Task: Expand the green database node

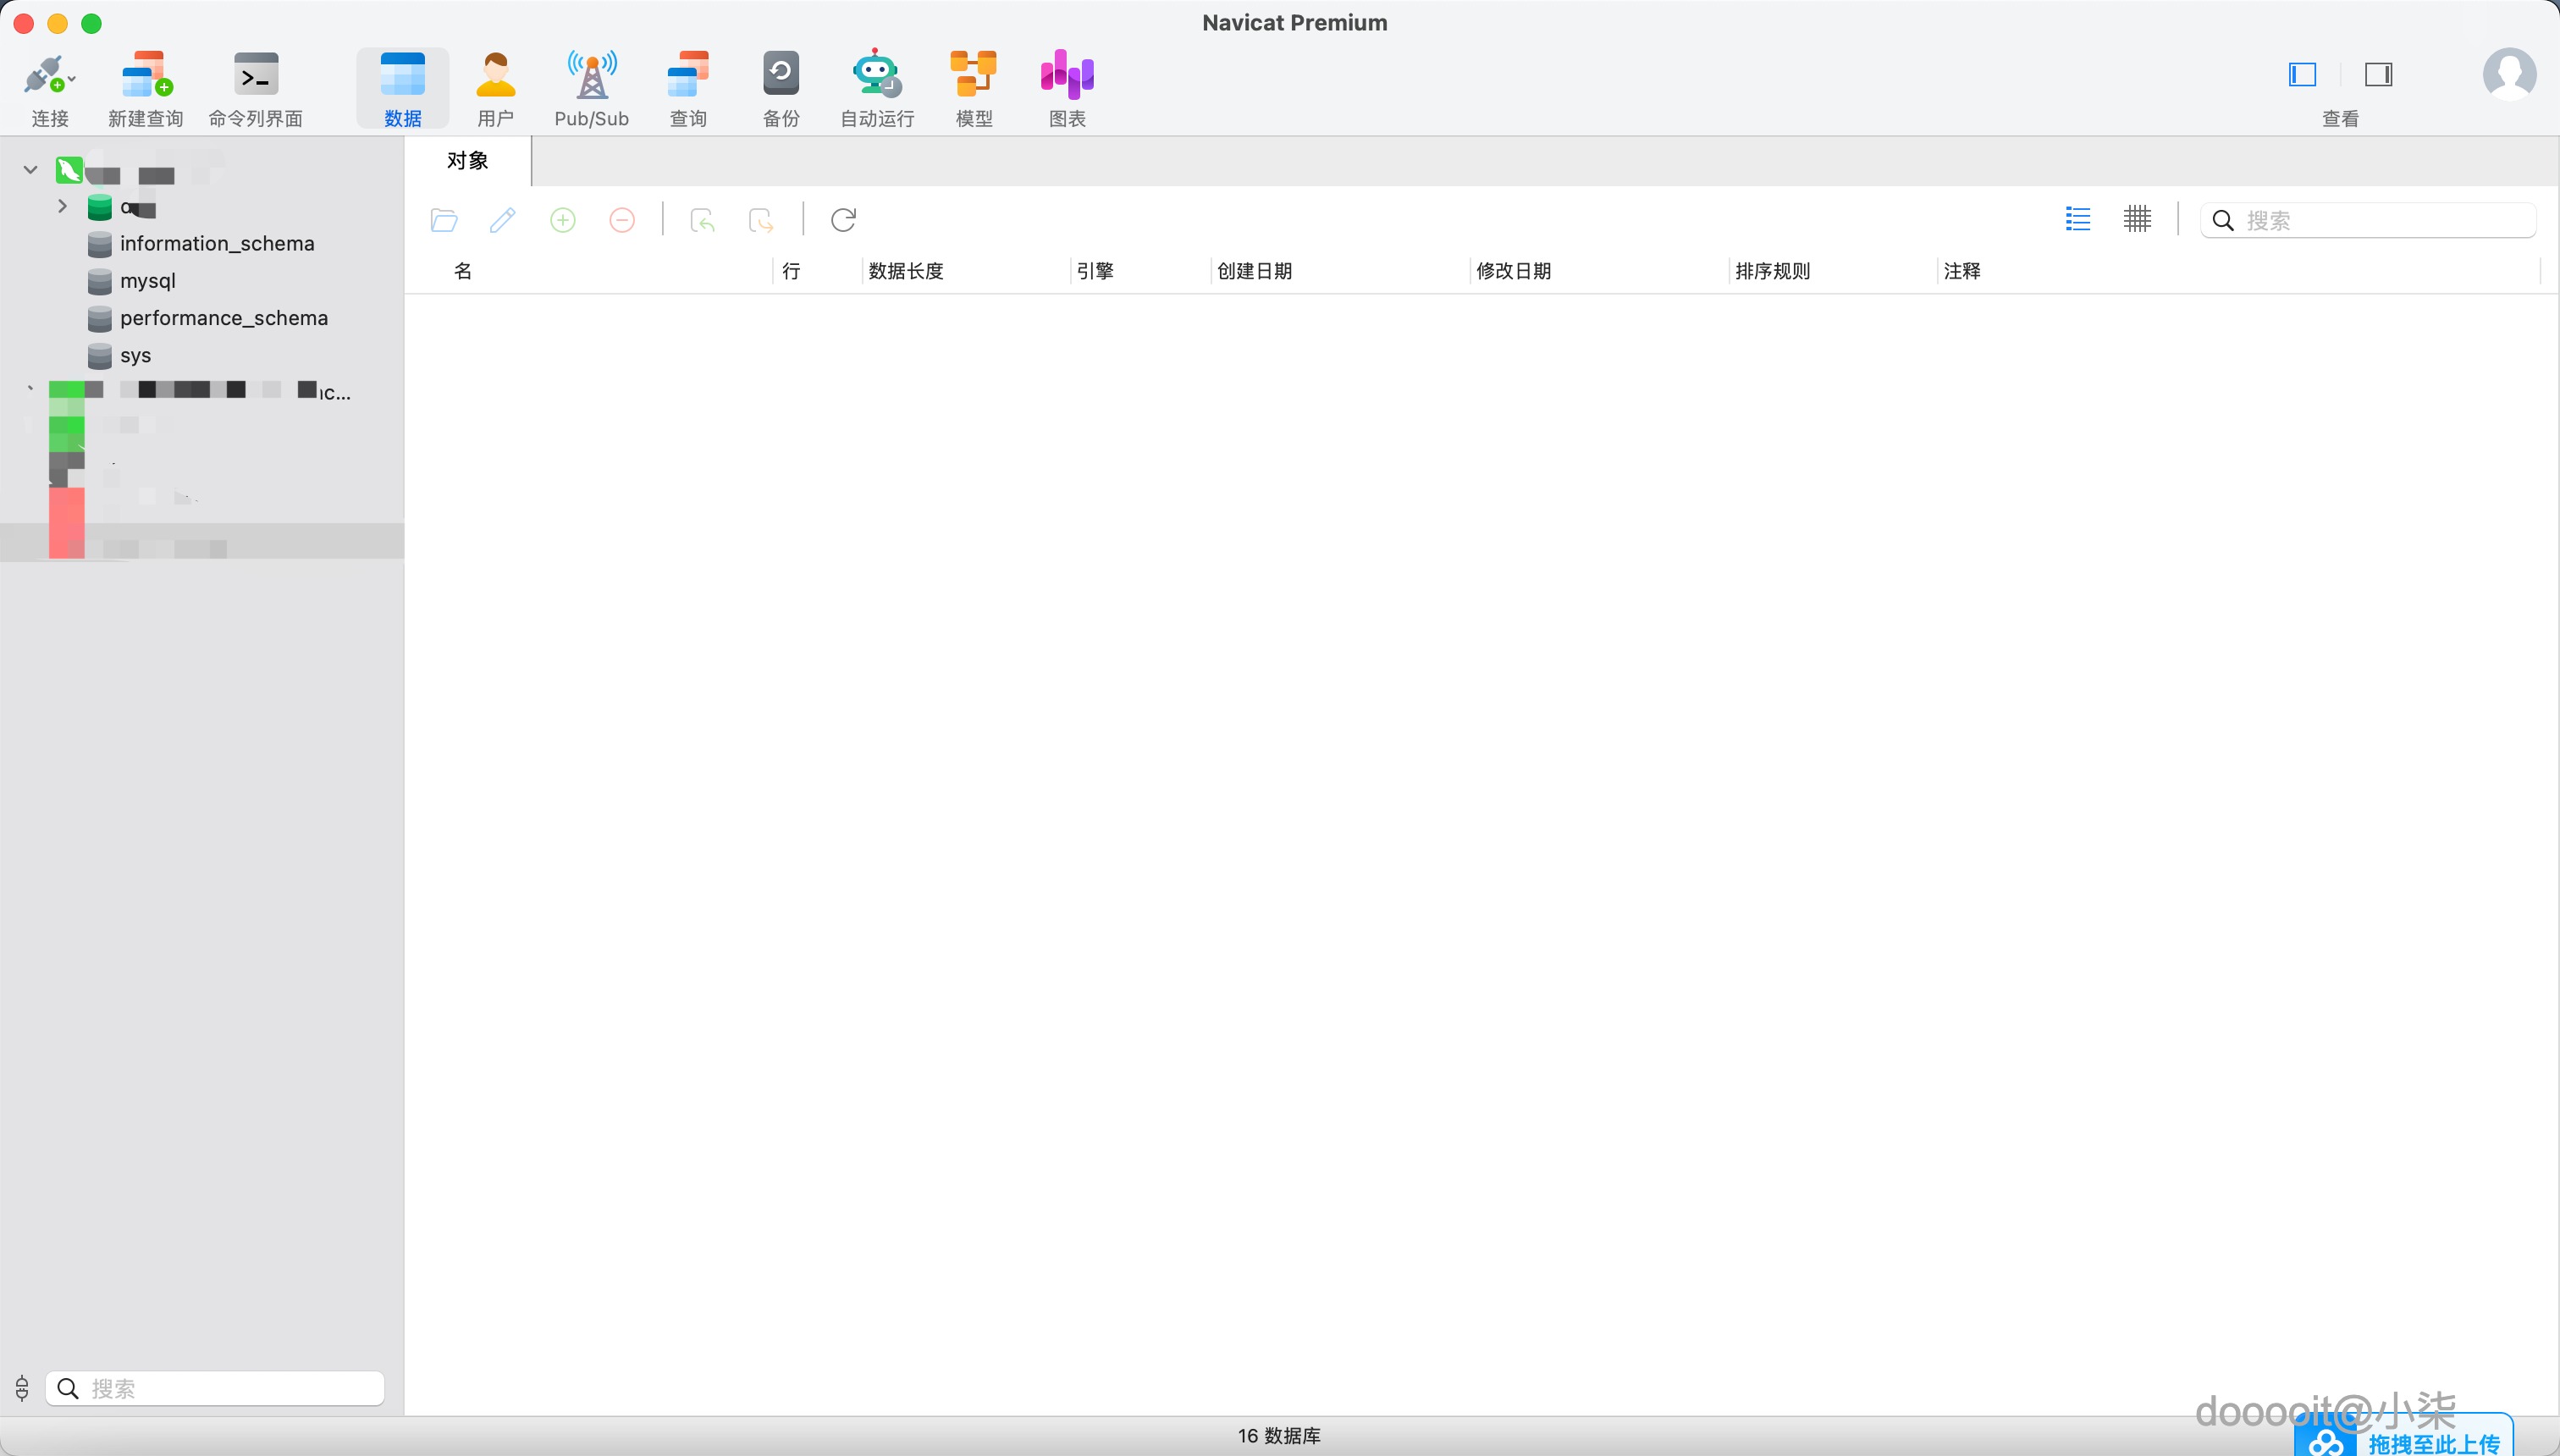Action: (62, 207)
